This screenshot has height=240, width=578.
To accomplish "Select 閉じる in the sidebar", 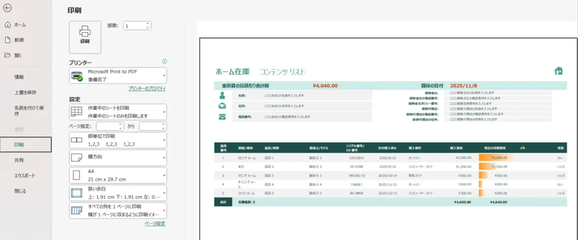I will pyautogui.click(x=26, y=191).
